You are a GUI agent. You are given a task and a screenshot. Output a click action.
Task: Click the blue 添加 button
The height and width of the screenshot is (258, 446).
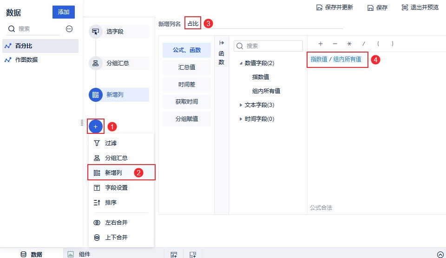tap(64, 12)
